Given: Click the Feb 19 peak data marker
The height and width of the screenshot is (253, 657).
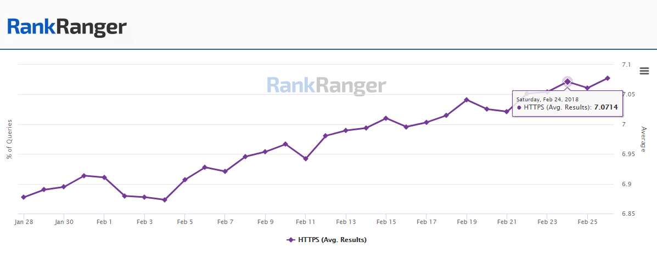Looking at the screenshot, I should click(x=467, y=100).
